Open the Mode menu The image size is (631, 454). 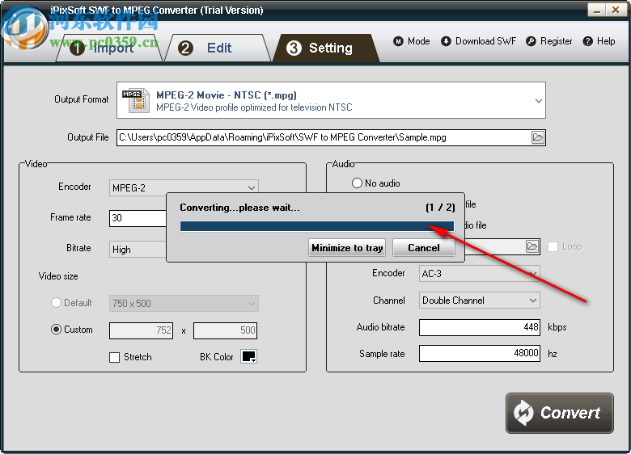point(412,41)
